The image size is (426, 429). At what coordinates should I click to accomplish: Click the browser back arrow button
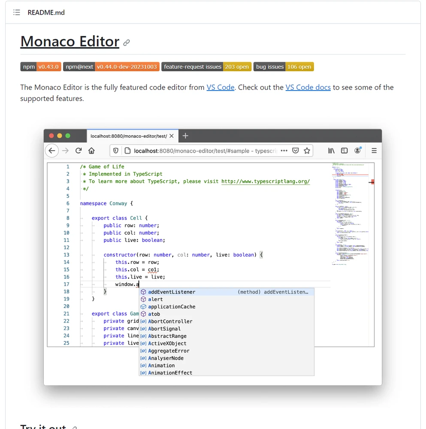[x=52, y=151]
